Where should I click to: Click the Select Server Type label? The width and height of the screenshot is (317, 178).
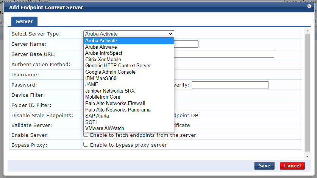point(36,34)
